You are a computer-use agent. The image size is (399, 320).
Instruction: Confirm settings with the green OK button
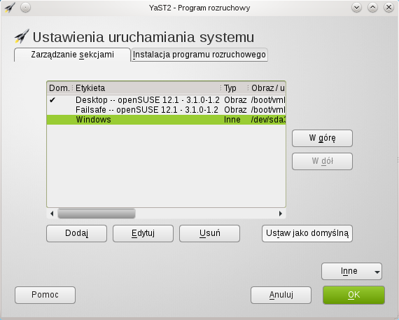(353, 295)
